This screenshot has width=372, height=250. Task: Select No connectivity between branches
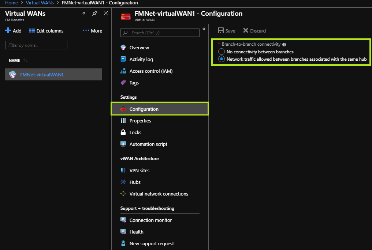coord(222,52)
